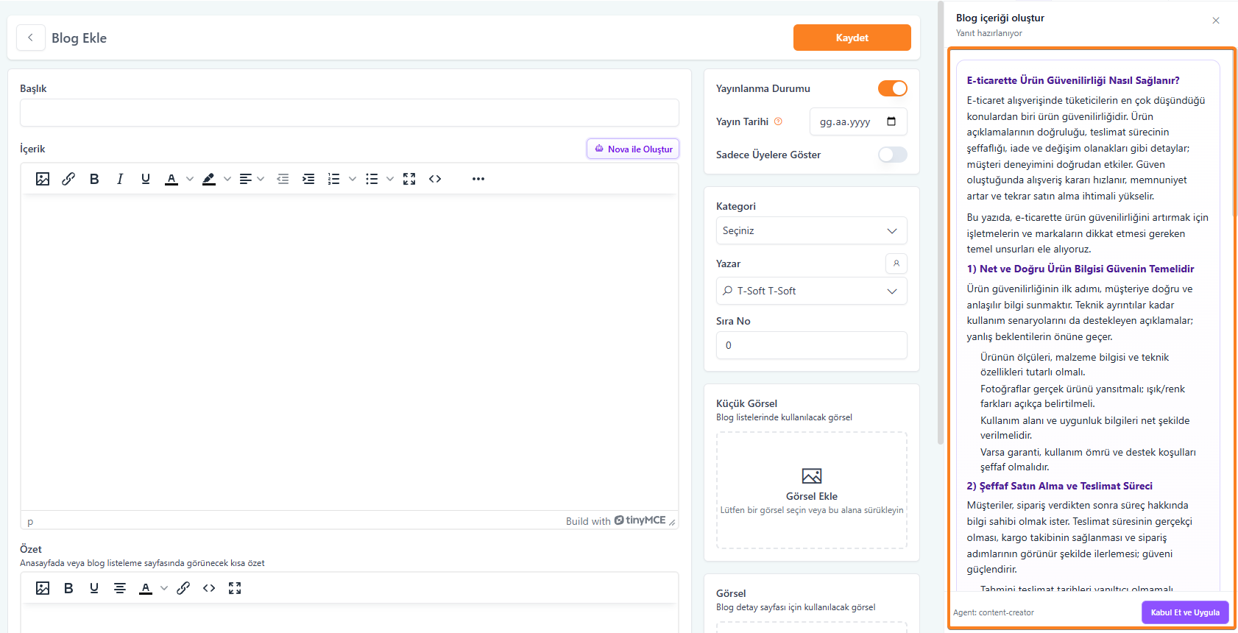Click inside the İçerik editor text area
Image resolution: width=1238 pixels, height=633 pixels.
pyautogui.click(x=350, y=353)
